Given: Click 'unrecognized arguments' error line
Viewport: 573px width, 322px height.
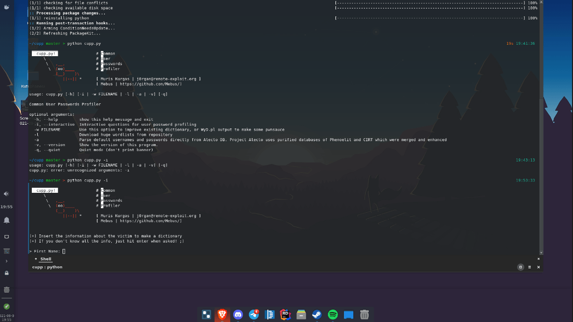Looking at the screenshot, I should click(80, 170).
